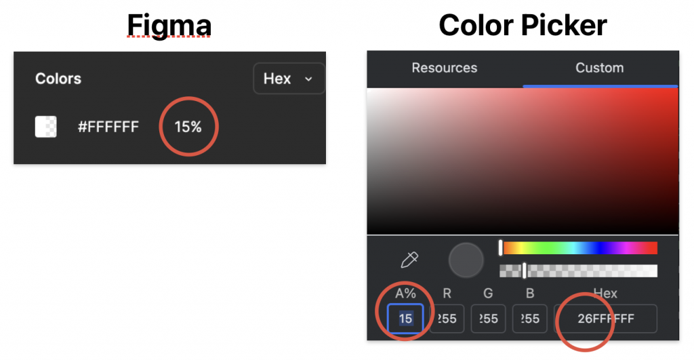694x360 pixels.
Task: Click the chevron next to Hex
Action: coord(308,79)
